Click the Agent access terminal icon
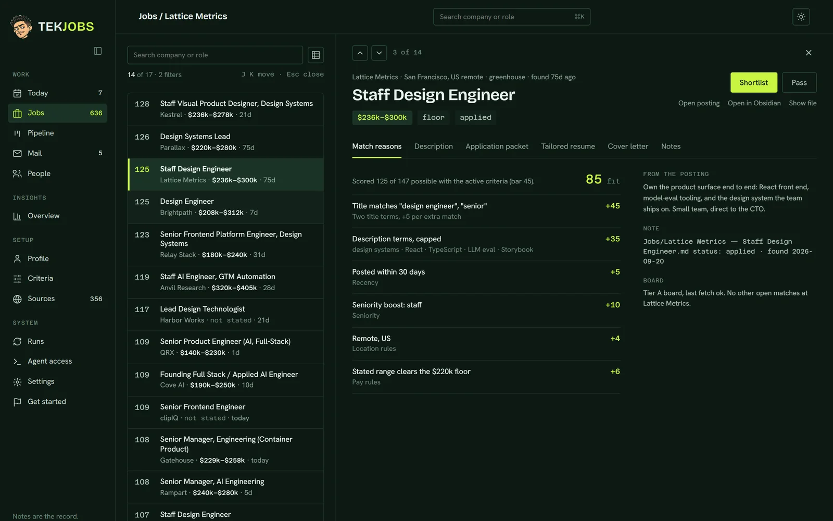The image size is (833, 521). click(x=17, y=362)
